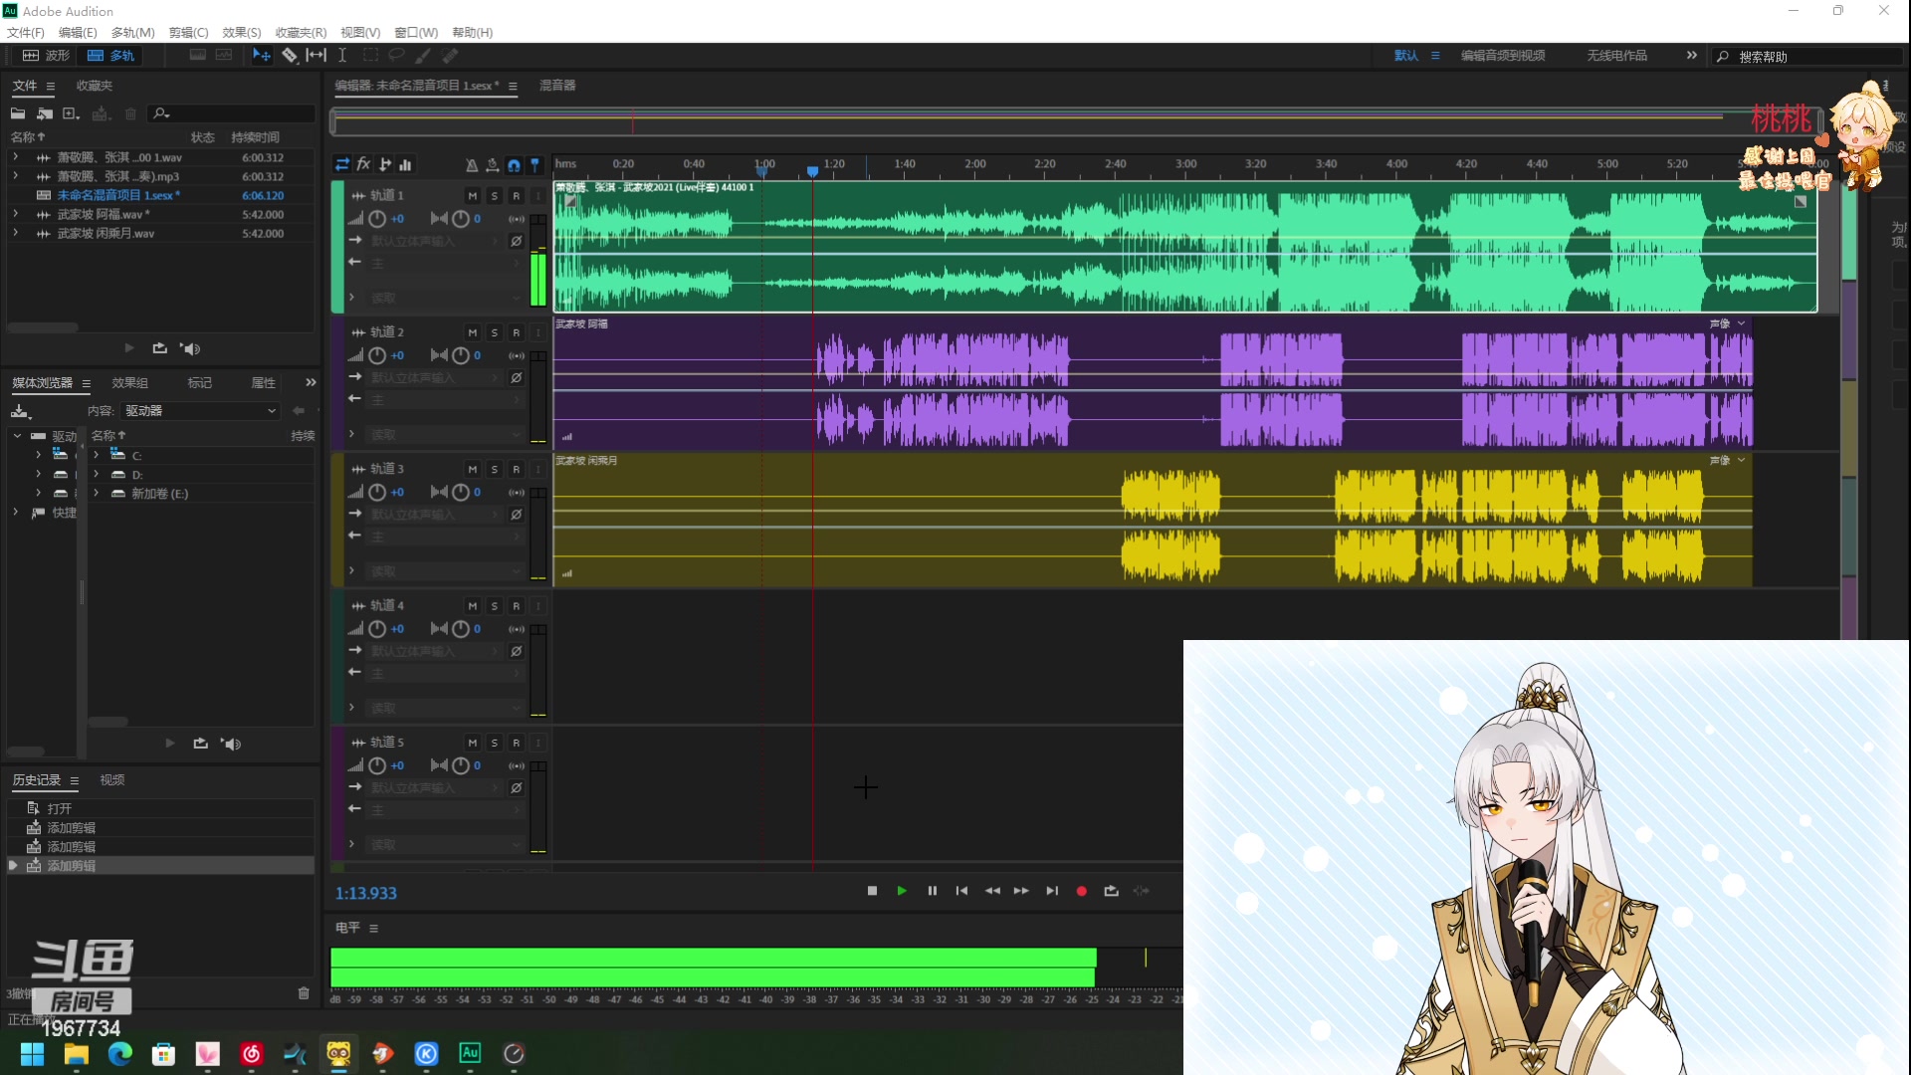Open the 文件(F) menu
Image resolution: width=1911 pixels, height=1075 pixels.
pyautogui.click(x=26, y=33)
